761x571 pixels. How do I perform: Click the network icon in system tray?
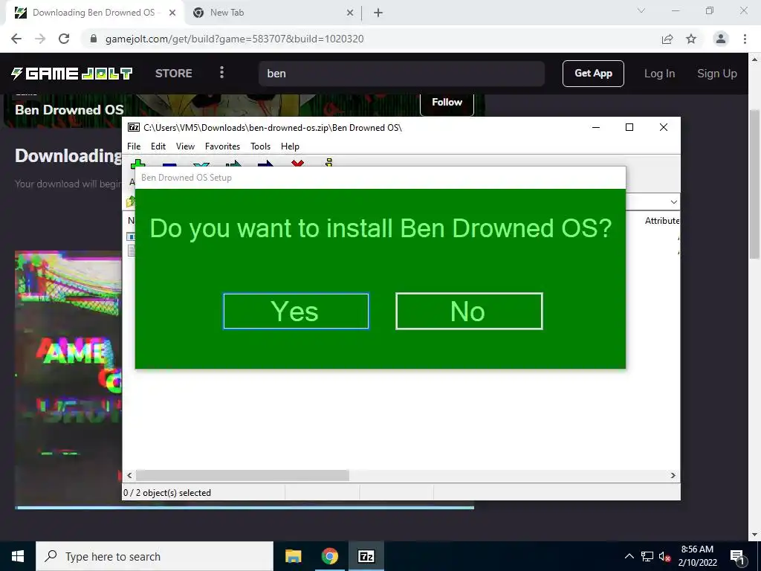[x=647, y=556]
